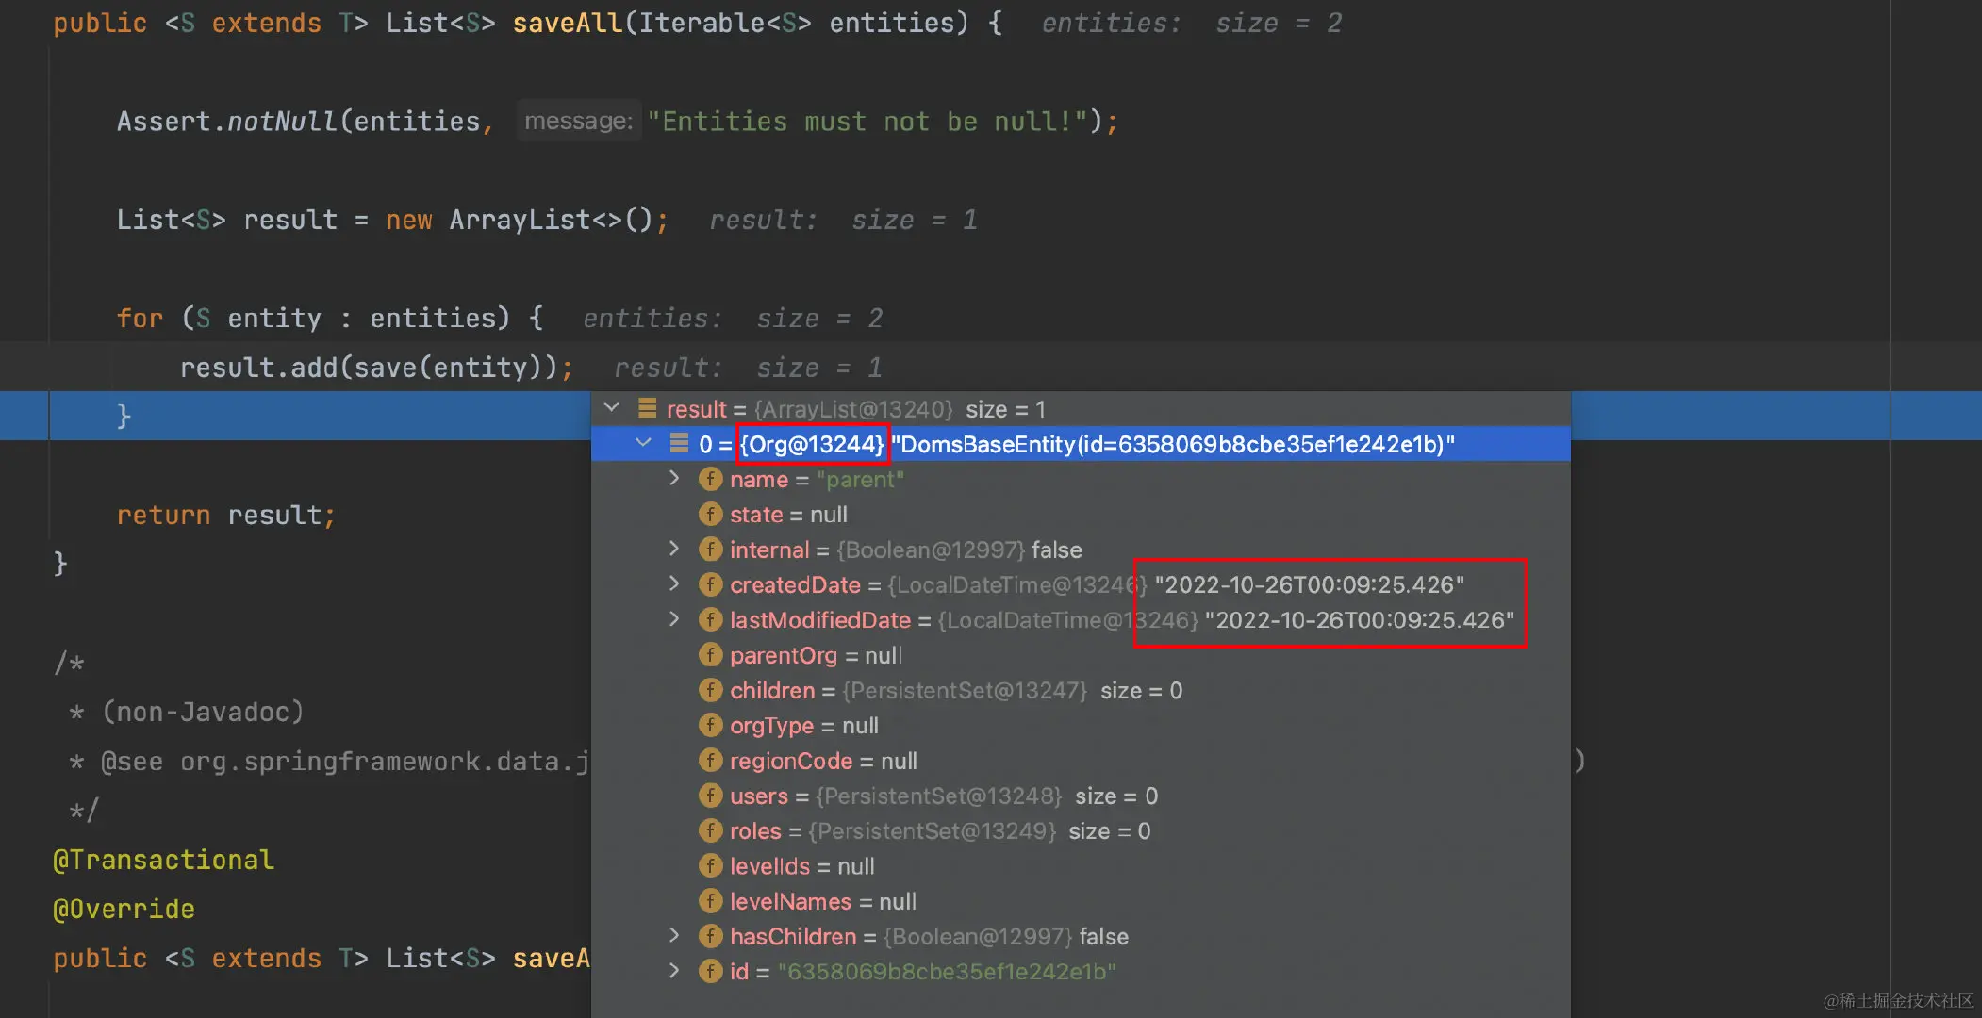Collapse the Org@13244 element node
Screen dimensions: 1982x1018
coord(644,443)
